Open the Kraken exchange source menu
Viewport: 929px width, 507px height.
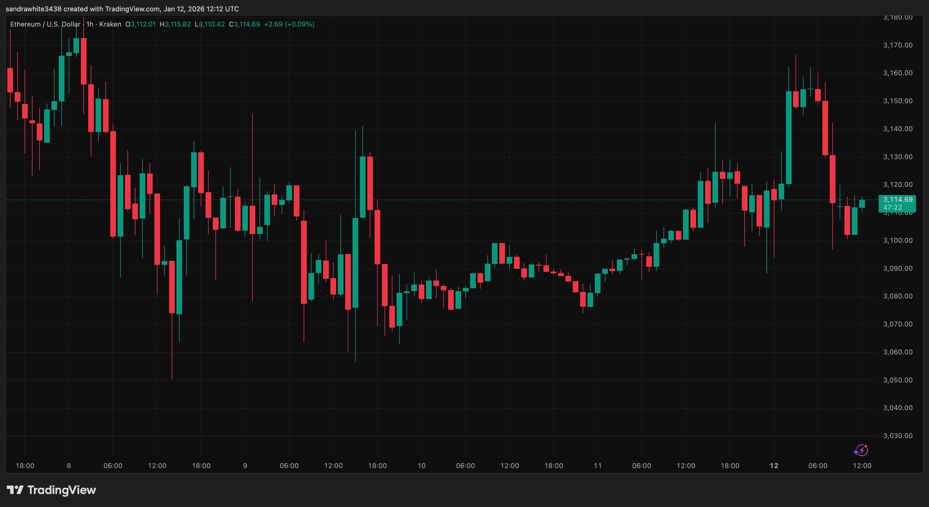coord(111,24)
